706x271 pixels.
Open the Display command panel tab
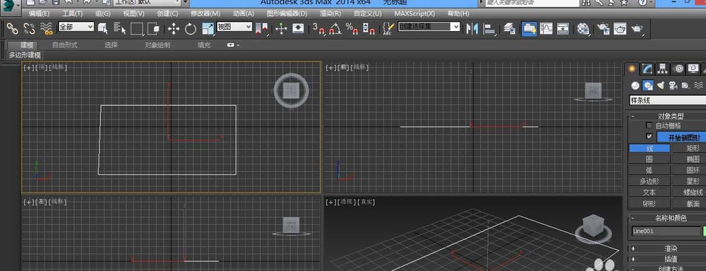693,69
